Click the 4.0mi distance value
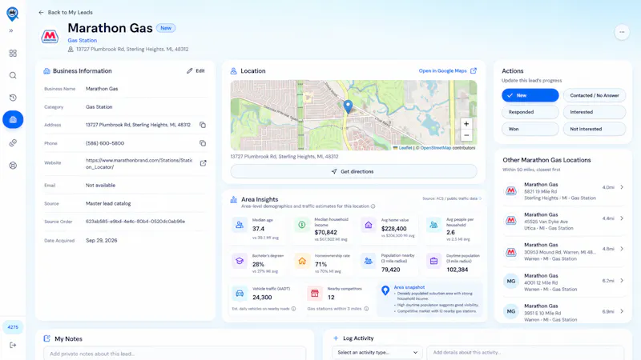Screen dimensions: 641x360 point(608,187)
